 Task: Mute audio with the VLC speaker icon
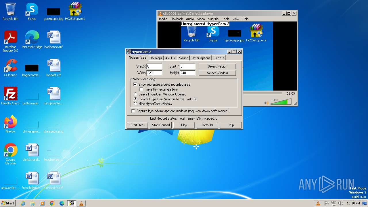267,103
